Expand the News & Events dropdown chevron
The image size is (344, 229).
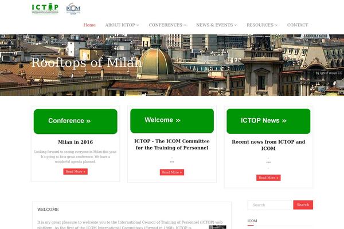(236, 25)
